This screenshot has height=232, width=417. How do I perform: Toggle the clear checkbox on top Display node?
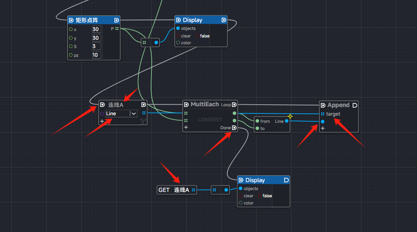[197, 36]
